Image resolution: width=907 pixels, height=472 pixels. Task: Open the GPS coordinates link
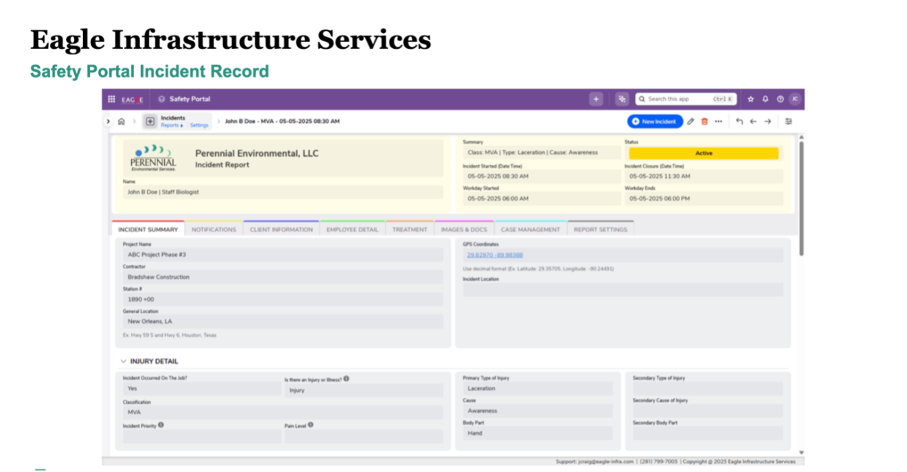(x=495, y=255)
